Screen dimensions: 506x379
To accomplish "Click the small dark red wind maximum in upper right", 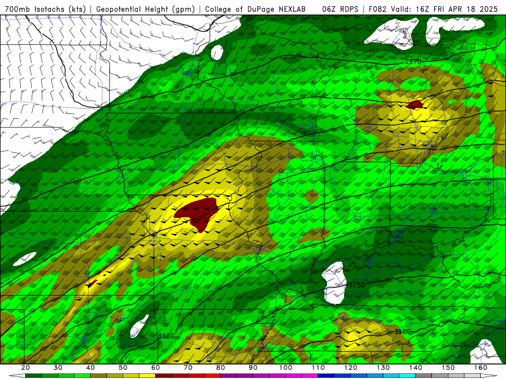I will click(x=415, y=104).
